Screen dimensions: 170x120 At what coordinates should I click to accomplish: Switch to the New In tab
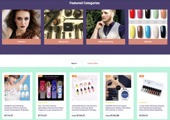(x=74, y=63)
